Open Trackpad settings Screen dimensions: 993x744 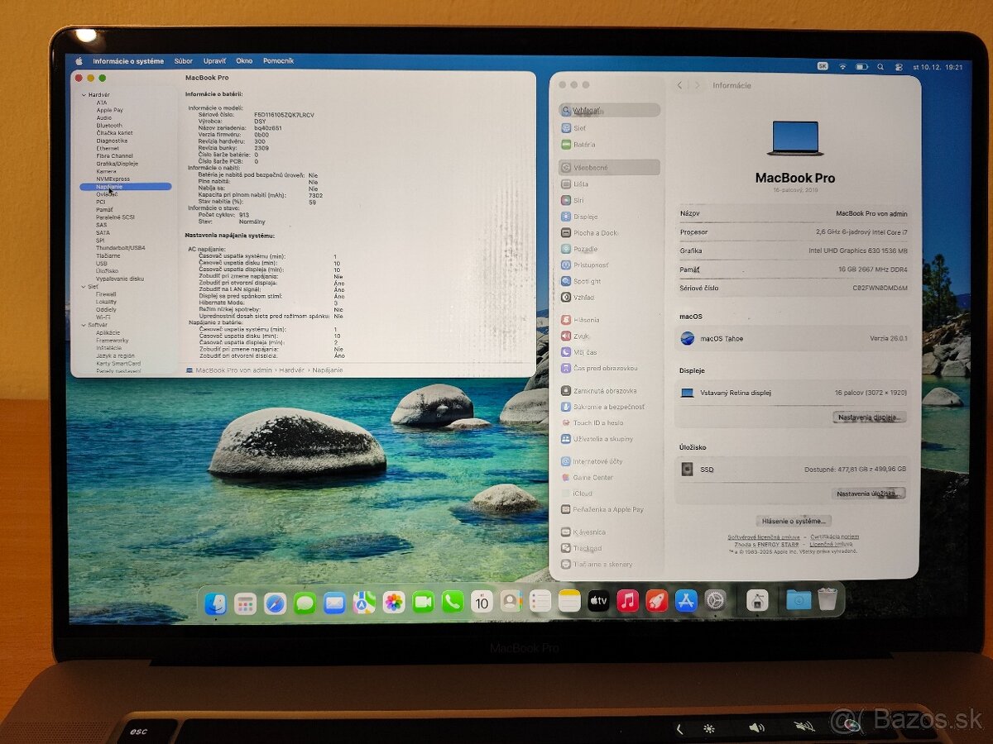tap(588, 549)
